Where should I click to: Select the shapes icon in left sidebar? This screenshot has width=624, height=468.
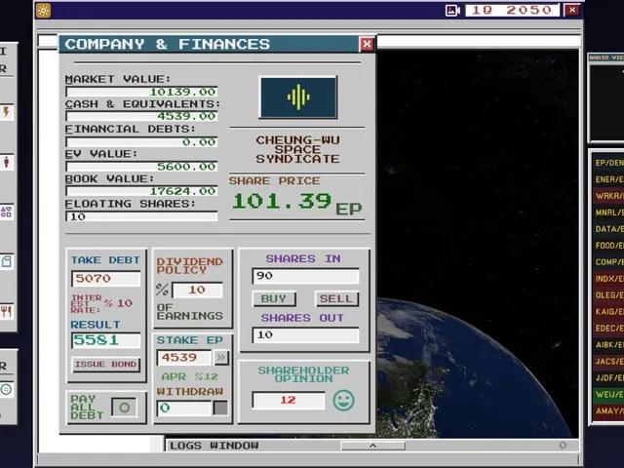[x=7, y=212]
